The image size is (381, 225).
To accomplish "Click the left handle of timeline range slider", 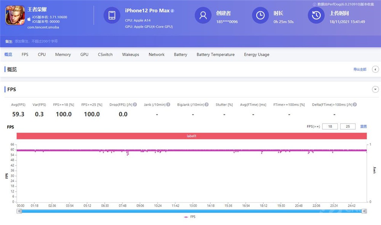I will tap(19, 211).
